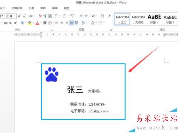Click the Sort (A-Z with arrow) icon
The image size is (178, 133).
(103, 16)
